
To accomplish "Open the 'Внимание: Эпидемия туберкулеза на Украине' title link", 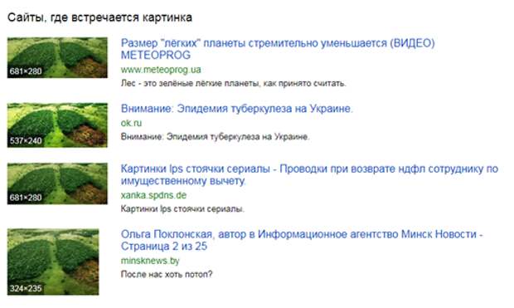I will [236, 109].
